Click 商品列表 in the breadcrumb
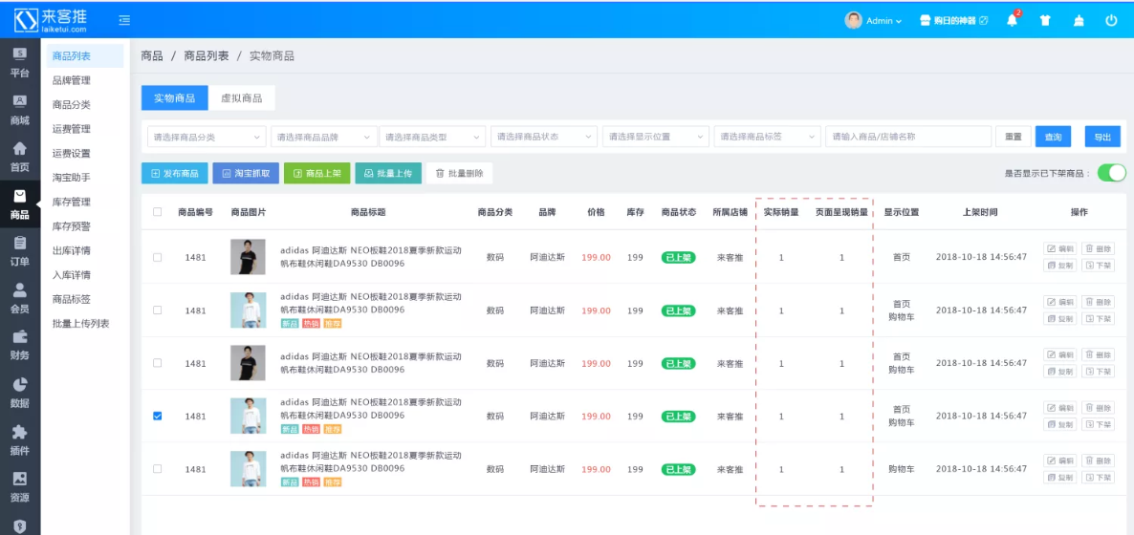This screenshot has width=1134, height=535. click(x=207, y=55)
